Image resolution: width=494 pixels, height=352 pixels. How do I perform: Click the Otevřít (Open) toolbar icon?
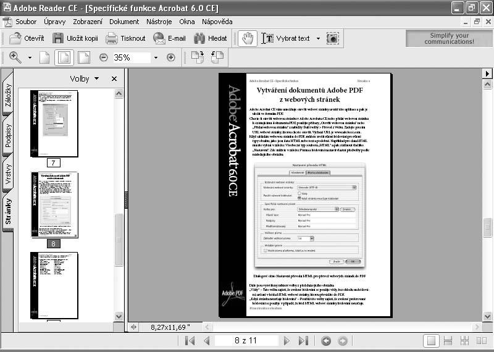click(x=15, y=38)
